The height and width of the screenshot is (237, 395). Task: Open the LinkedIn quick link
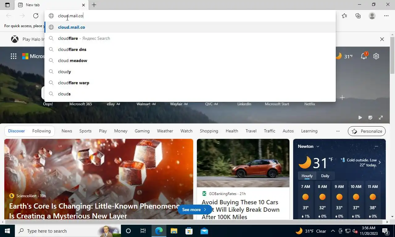pos(244,104)
